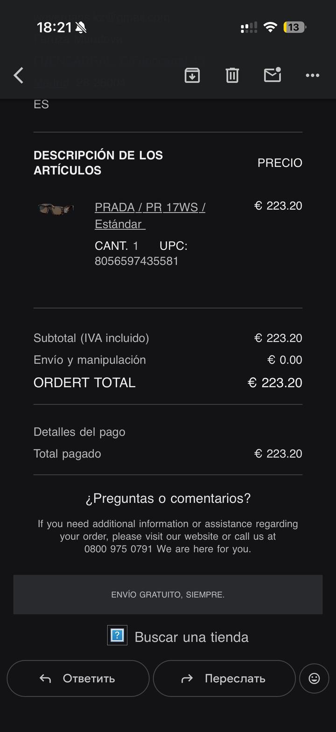The width and height of the screenshot is (336, 732).
Task: Open the emoji reaction button
Action: (314, 678)
